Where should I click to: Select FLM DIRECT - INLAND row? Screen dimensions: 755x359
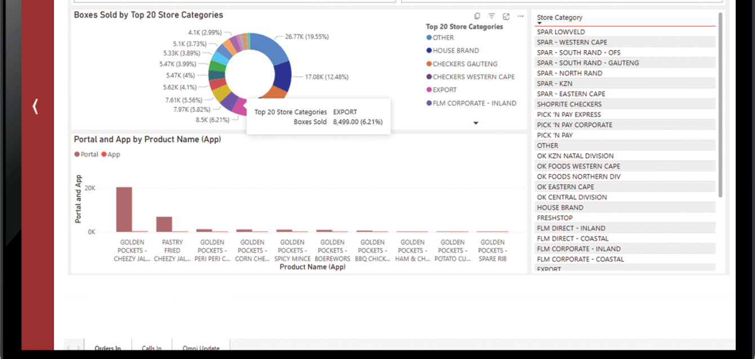point(625,228)
